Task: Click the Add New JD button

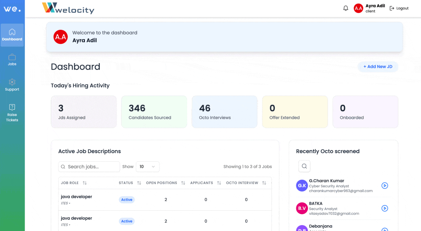Action: click(378, 67)
